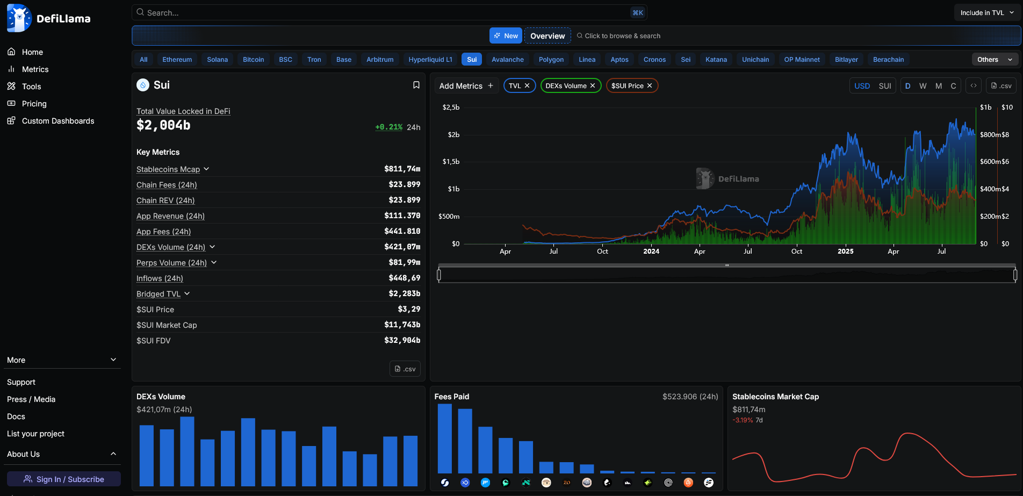Click fifth protocol icon under Fees Paid

(526, 483)
